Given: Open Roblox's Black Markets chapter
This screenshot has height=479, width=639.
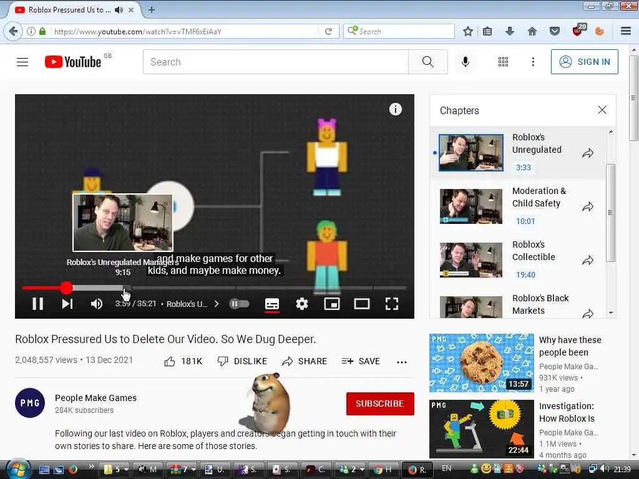Looking at the screenshot, I should point(518,304).
